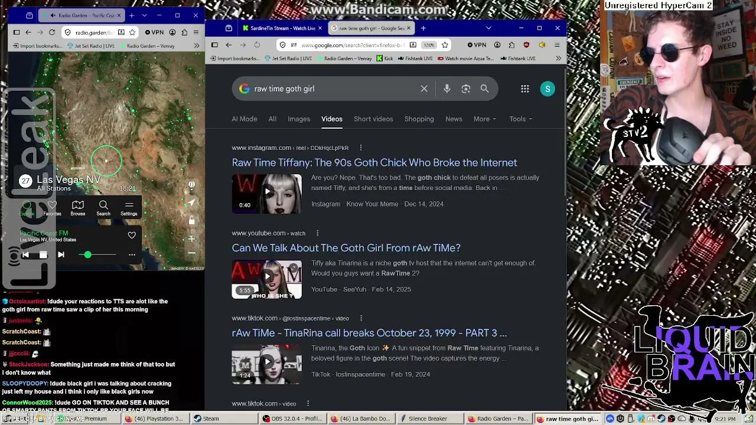This screenshot has height=425, width=756.
Task: Open the Kick bookmark
Action: coord(384,58)
